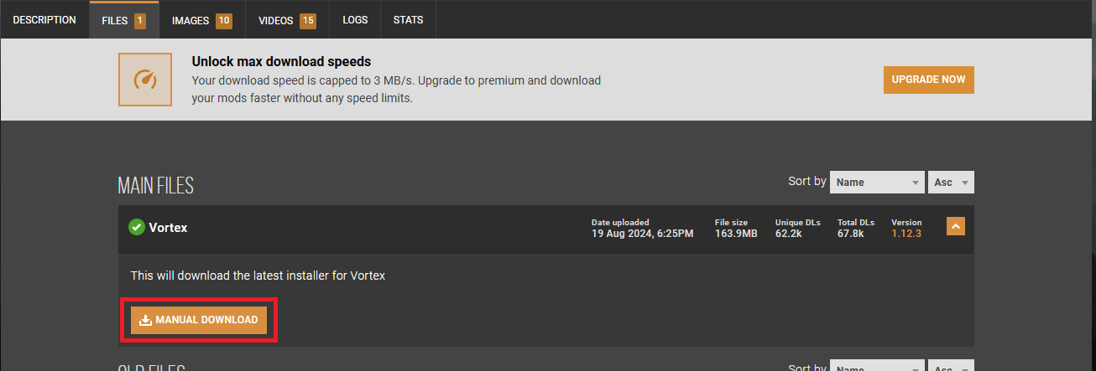Open the Sort by Name dropdown

[x=876, y=182]
